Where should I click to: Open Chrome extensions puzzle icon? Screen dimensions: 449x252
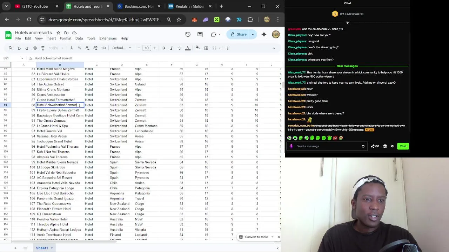(250, 20)
